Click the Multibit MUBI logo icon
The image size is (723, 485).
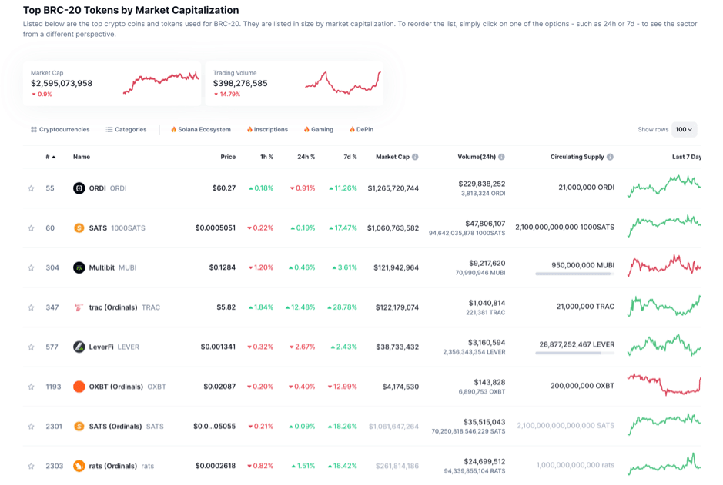point(79,267)
